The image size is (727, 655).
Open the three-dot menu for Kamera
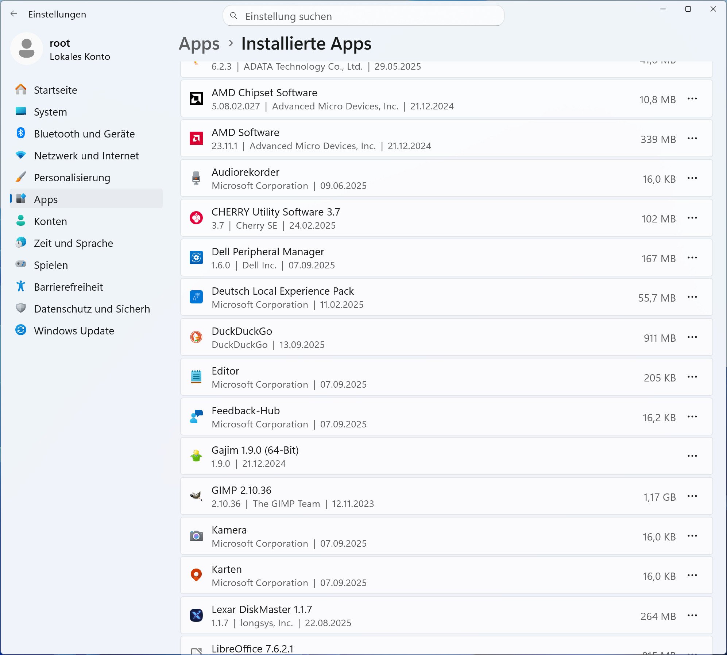692,536
